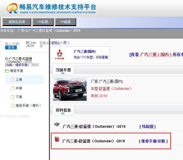Click the [G-广汽三菱-欧蓝德（Outlander）-2019] sidebar heading
The image size is (183, 160).
pyautogui.click(x=18, y=60)
